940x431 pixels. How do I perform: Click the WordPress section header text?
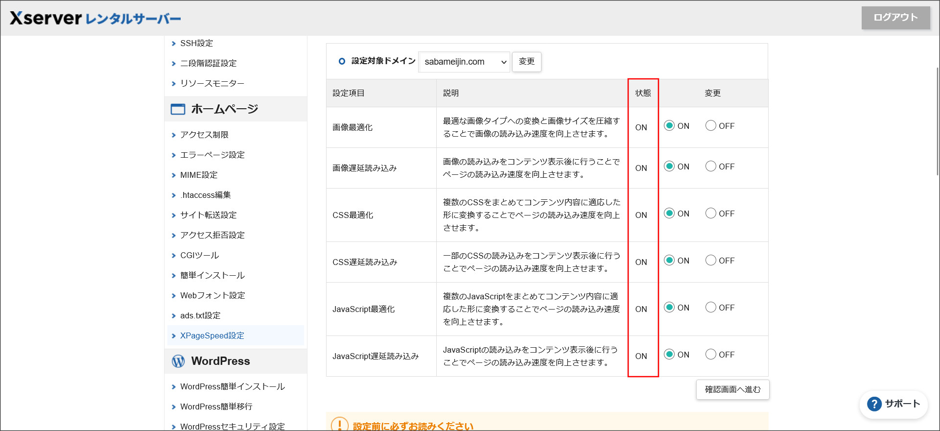[x=221, y=361]
